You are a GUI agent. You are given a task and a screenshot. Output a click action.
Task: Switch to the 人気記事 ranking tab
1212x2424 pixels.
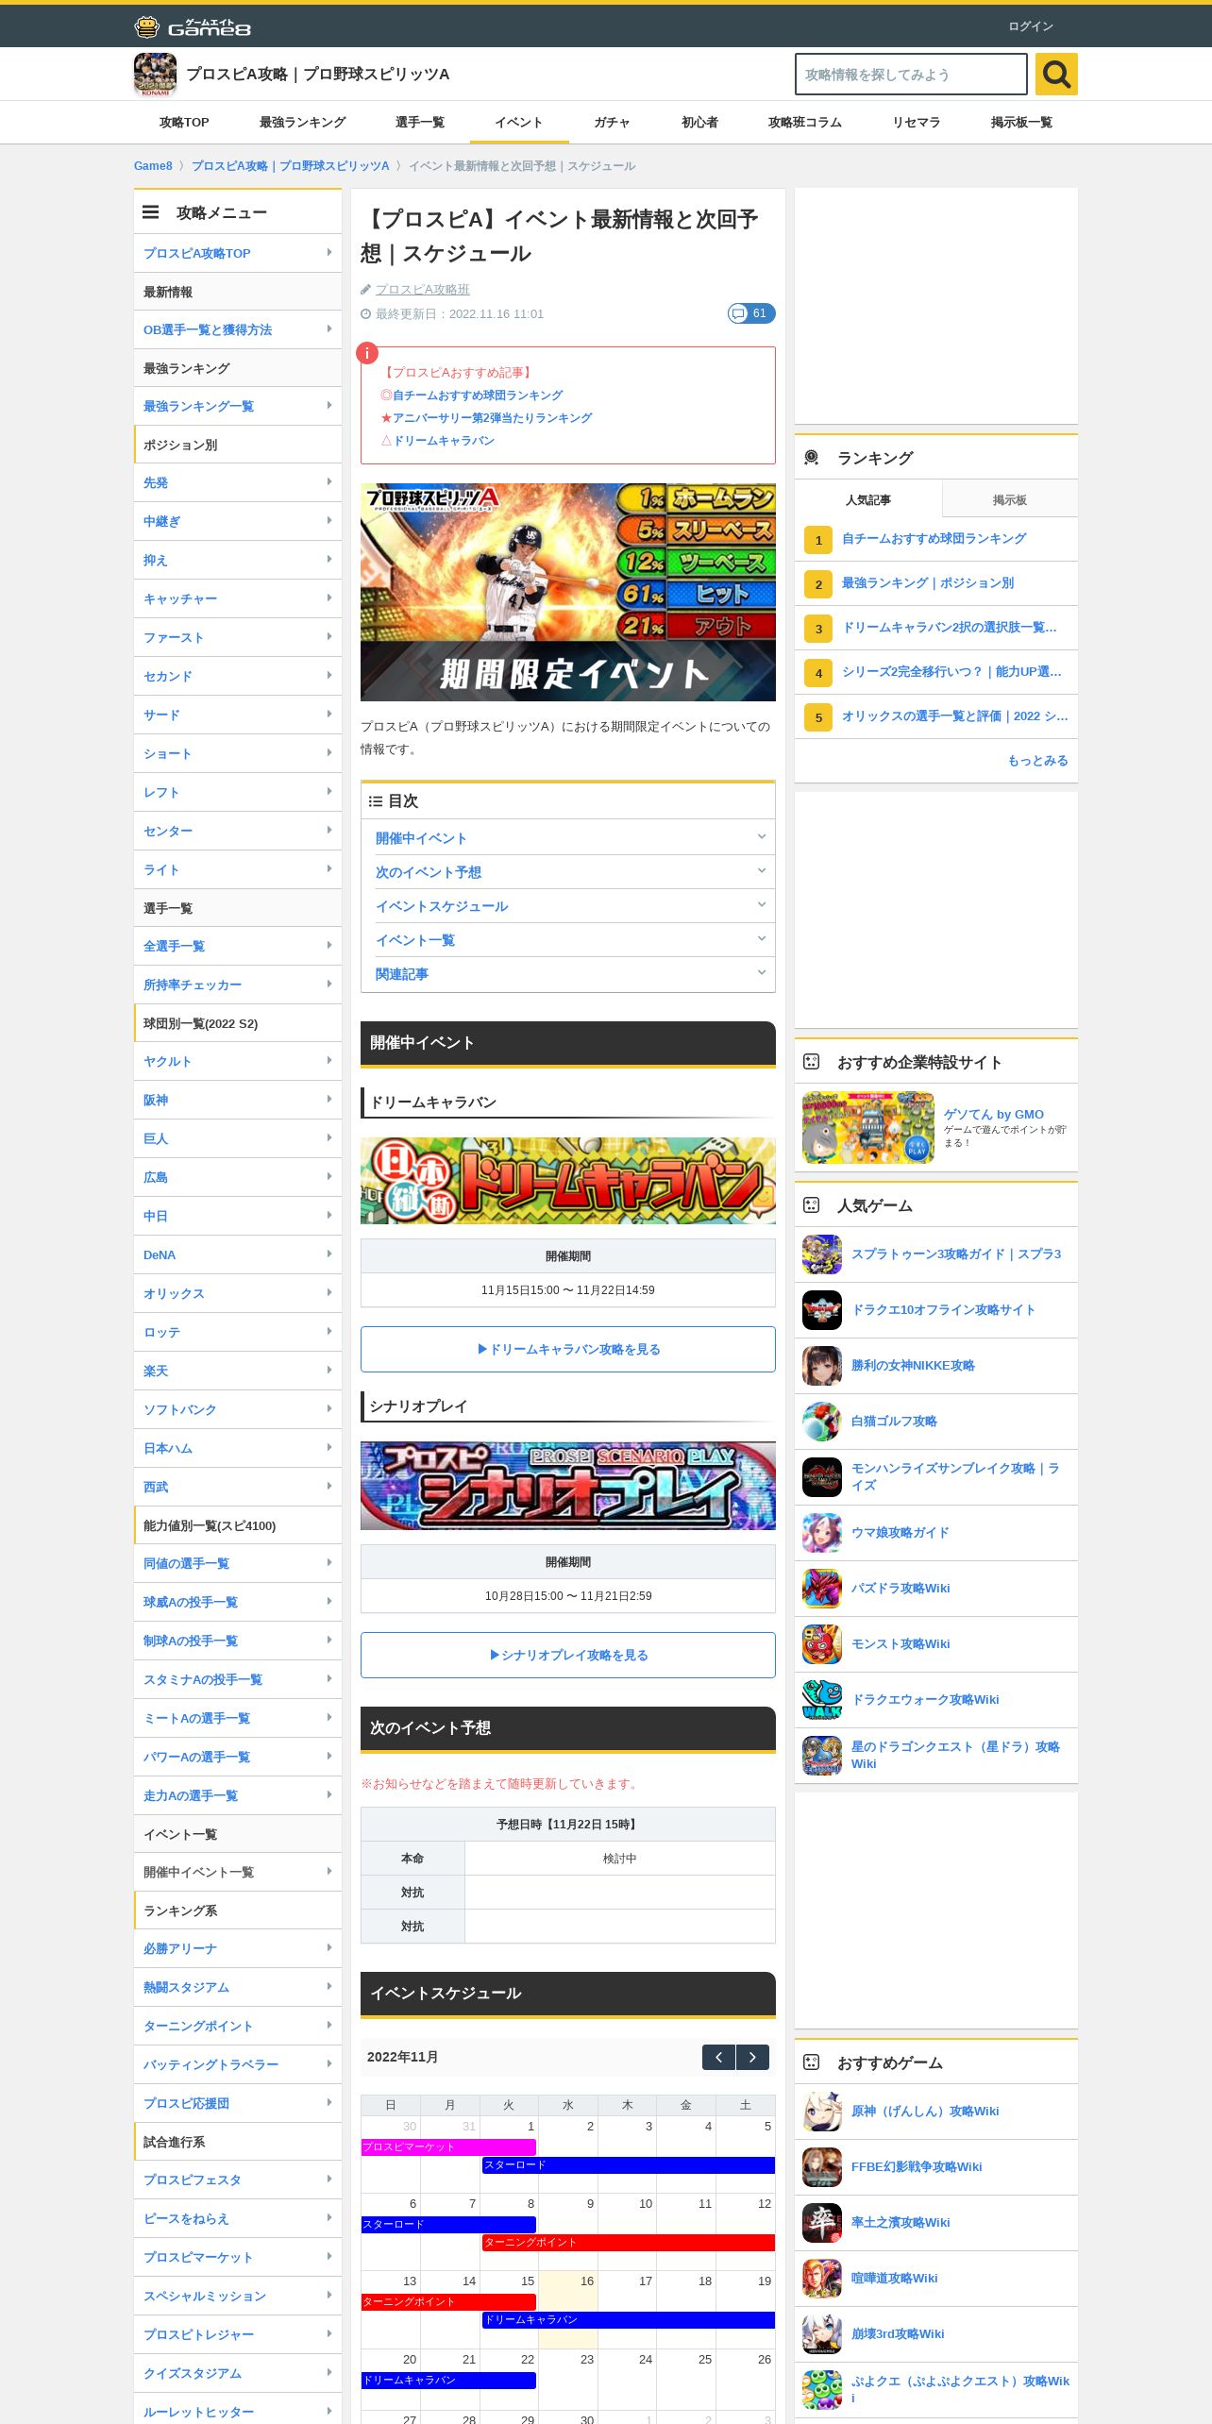tap(868, 499)
